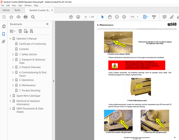The height and width of the screenshot is (140, 179).
Task: Toggle the Bookmarks panel icon in sidebar
Action: coord(4,34)
